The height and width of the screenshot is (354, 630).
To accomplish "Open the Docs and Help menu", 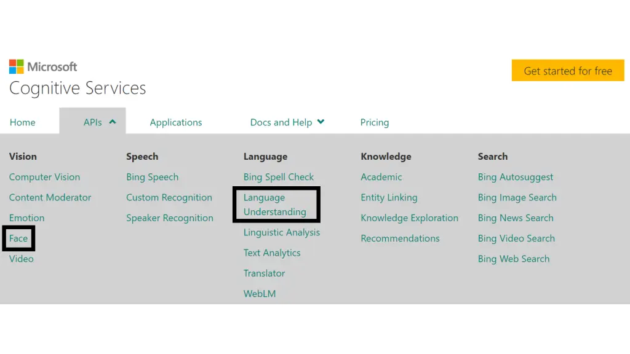I will tap(281, 122).
